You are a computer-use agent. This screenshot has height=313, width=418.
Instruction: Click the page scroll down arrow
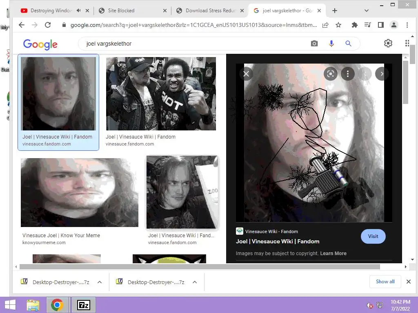click(412, 260)
